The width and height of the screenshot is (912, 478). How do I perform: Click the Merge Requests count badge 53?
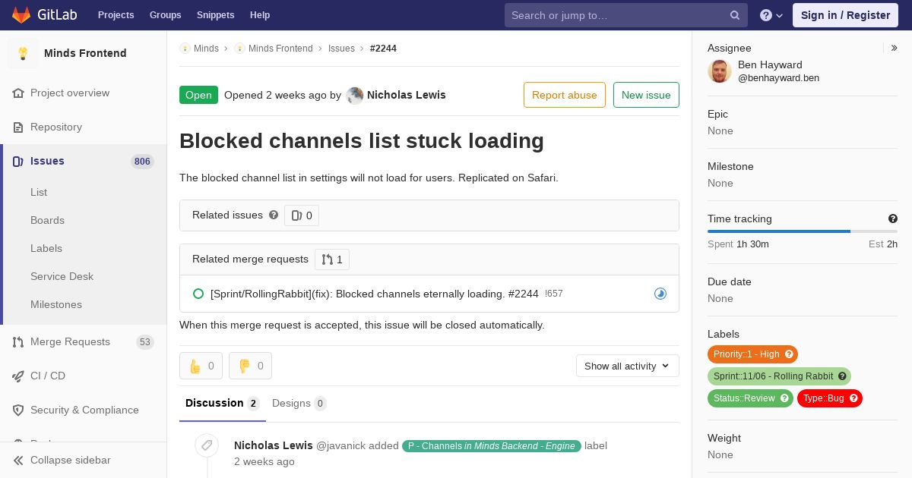pyautogui.click(x=145, y=341)
